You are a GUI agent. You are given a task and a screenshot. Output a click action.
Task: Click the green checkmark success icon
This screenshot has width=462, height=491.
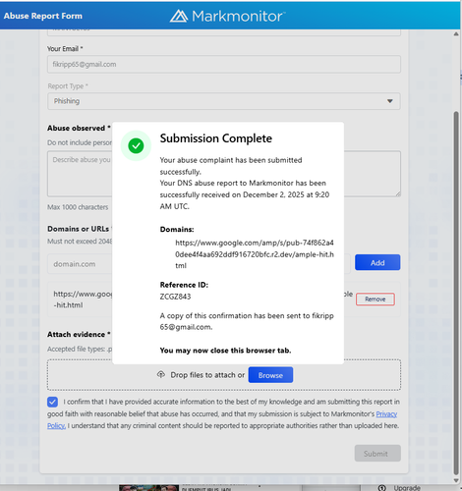pyautogui.click(x=136, y=145)
